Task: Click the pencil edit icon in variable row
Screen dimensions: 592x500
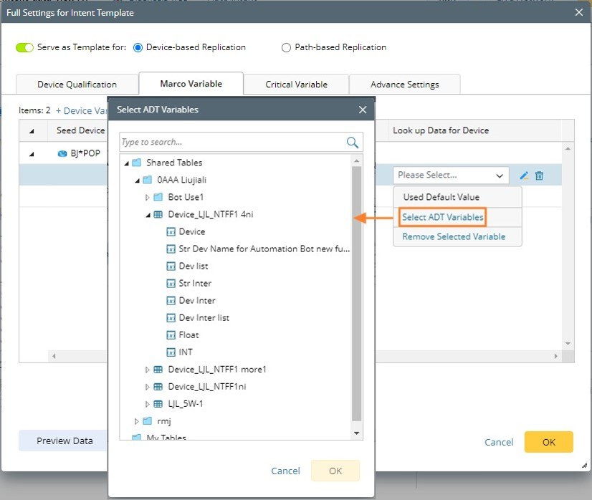Action: pos(524,176)
